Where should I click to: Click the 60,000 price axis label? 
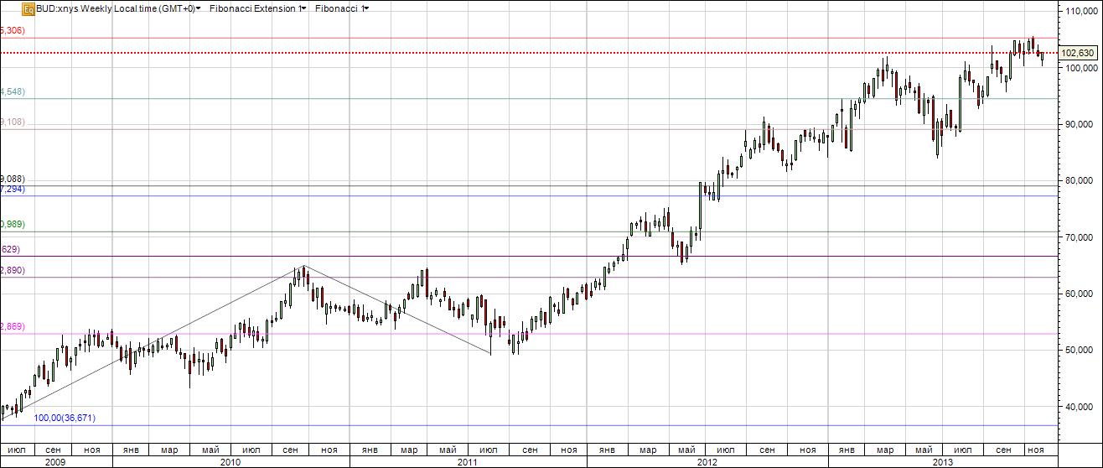[1080, 294]
